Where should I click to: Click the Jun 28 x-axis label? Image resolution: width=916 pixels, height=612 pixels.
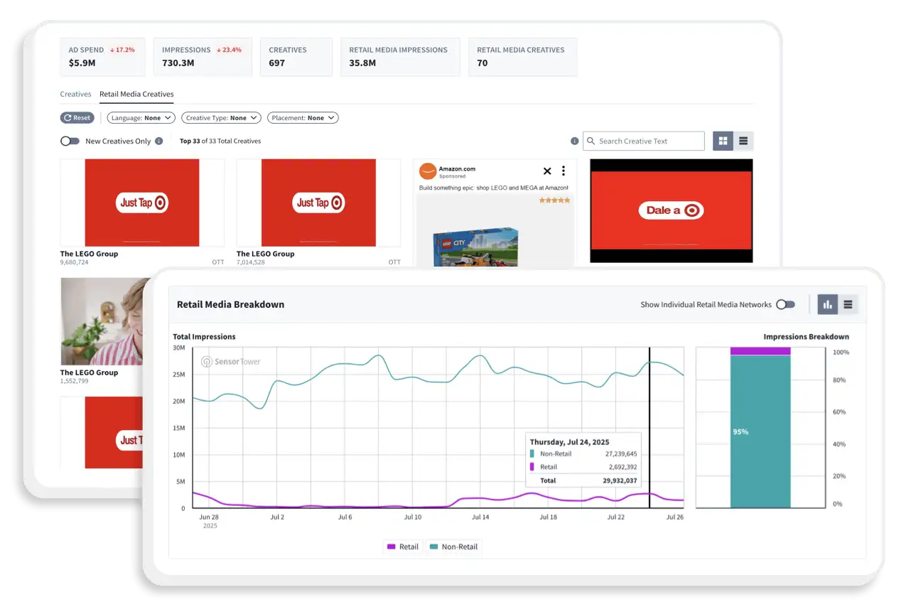tap(209, 517)
